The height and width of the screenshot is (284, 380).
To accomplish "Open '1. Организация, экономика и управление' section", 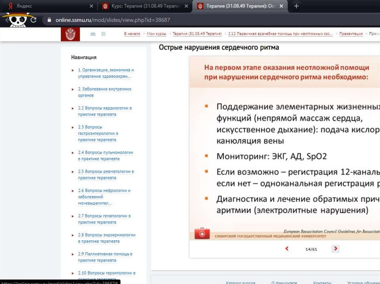I will click(x=106, y=73).
